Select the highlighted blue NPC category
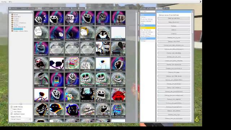231x130 pixels. tap(18, 29)
